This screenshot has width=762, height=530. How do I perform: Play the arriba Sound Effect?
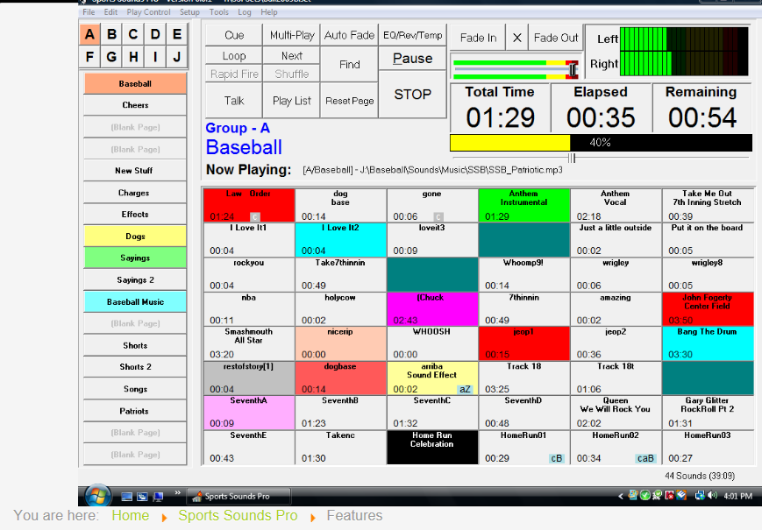[431, 378]
